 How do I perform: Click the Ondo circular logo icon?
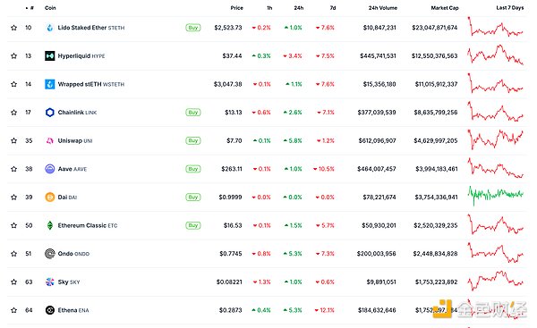pos(49,254)
